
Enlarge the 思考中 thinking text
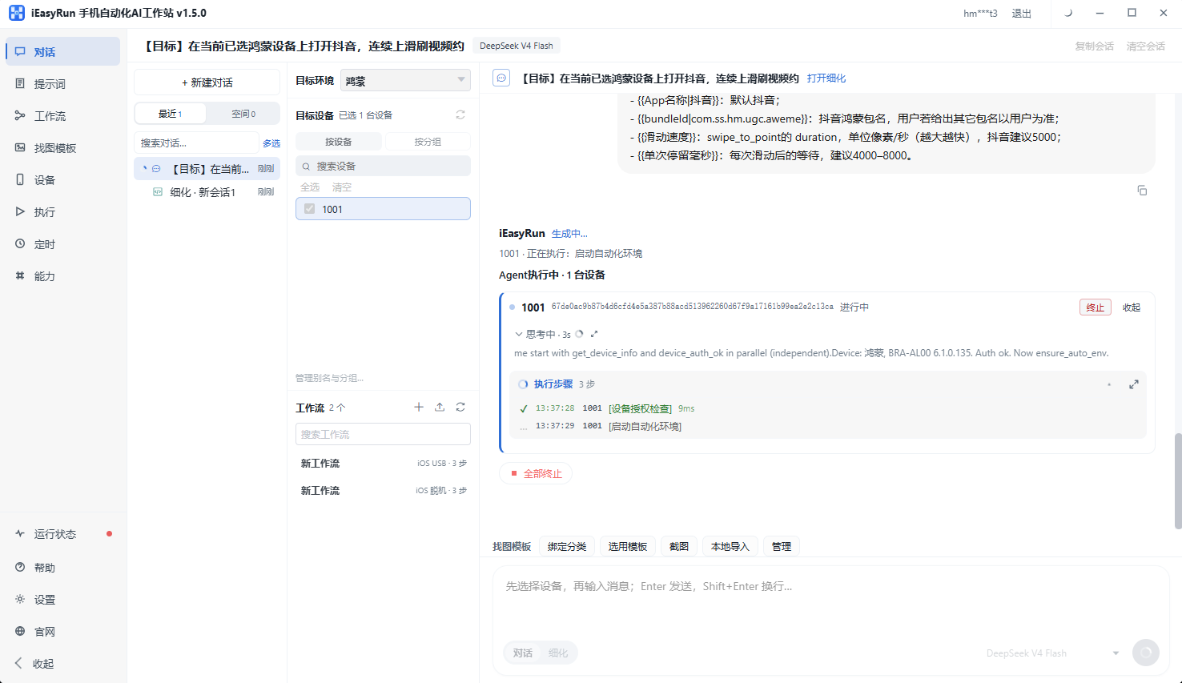click(x=594, y=334)
